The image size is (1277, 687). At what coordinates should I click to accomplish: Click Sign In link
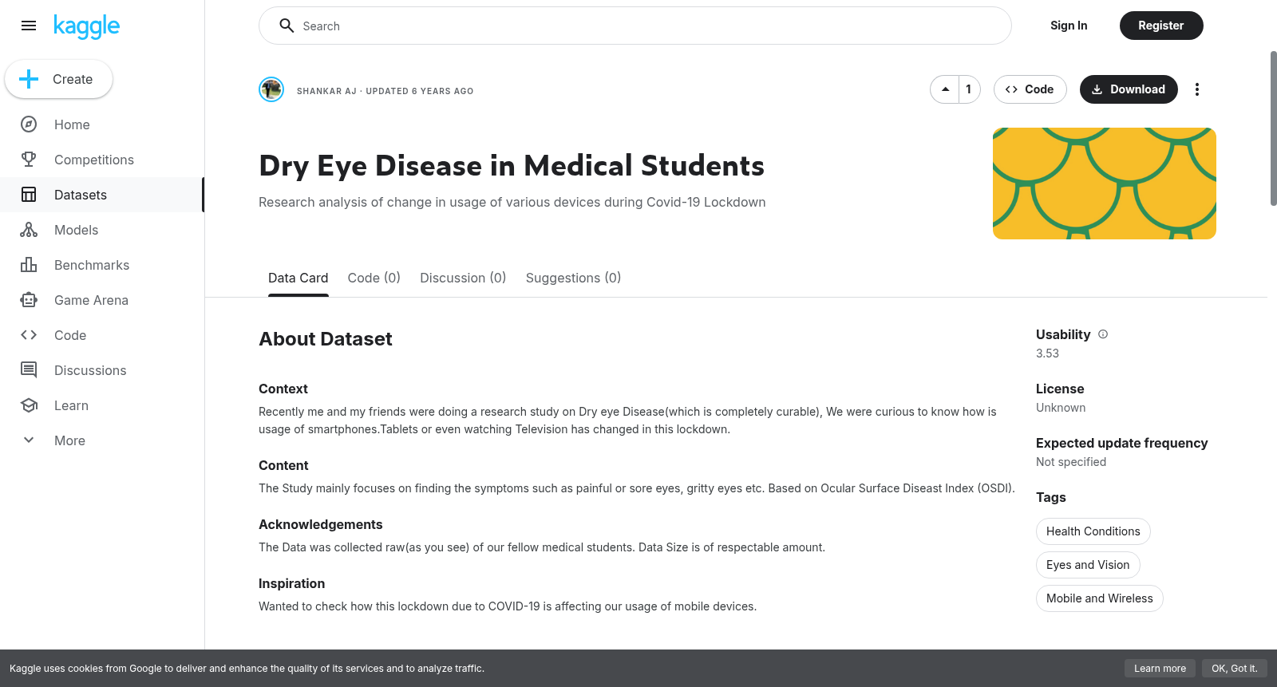pyautogui.click(x=1069, y=26)
